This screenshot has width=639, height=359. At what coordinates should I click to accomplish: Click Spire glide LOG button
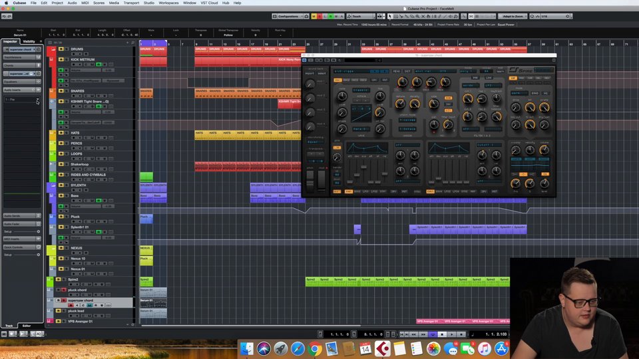pos(337,148)
